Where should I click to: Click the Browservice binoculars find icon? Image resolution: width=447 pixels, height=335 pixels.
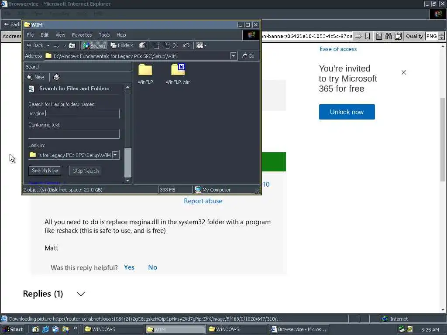tap(389, 36)
